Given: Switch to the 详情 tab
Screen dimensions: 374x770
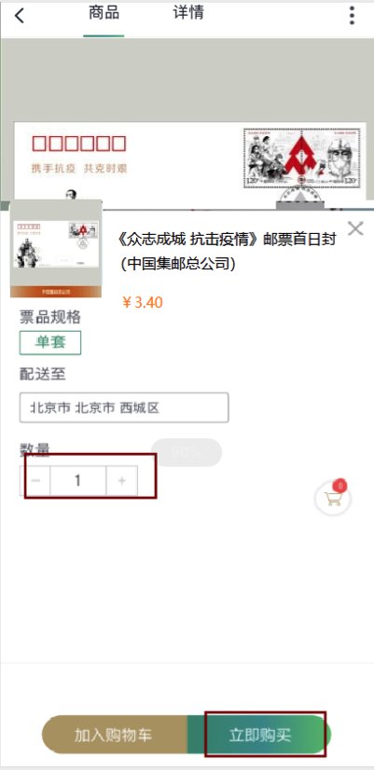Looking at the screenshot, I should (x=188, y=13).
